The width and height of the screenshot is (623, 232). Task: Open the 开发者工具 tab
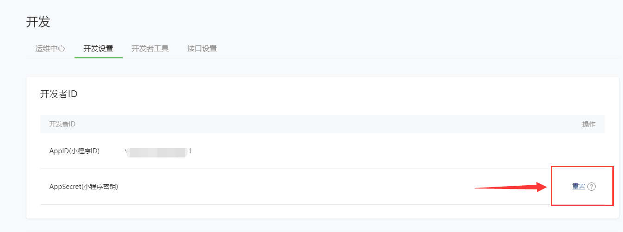pos(150,48)
